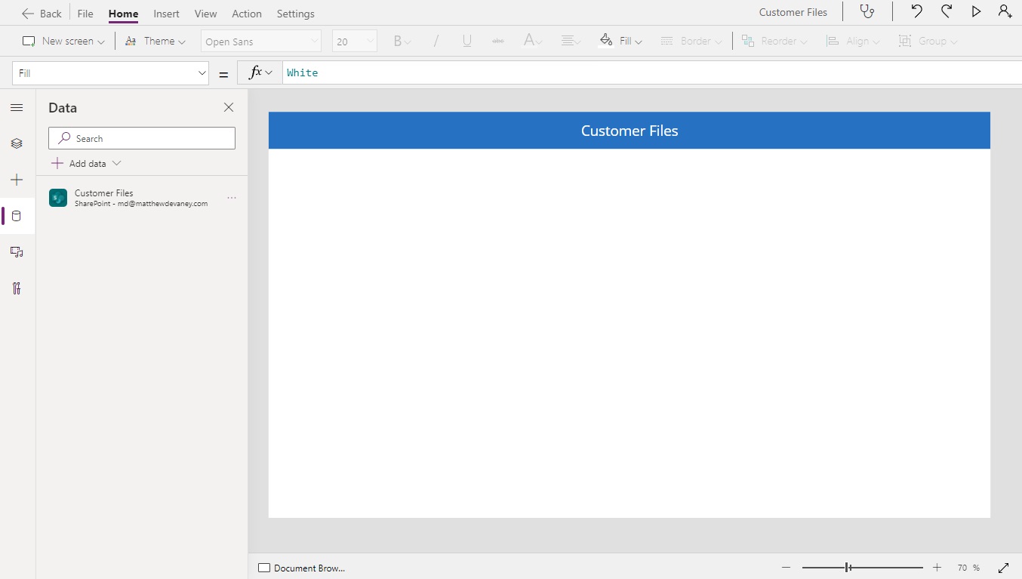This screenshot has height=579, width=1022.
Task: Preview the app with the play icon
Action: point(976,12)
